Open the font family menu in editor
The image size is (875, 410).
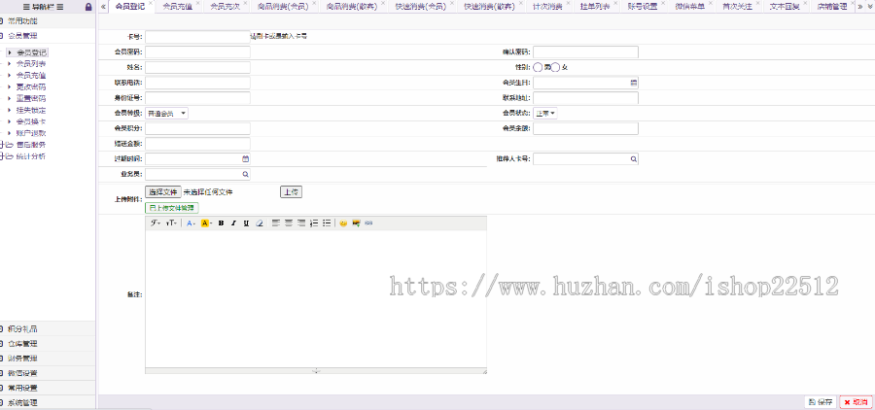coord(156,223)
